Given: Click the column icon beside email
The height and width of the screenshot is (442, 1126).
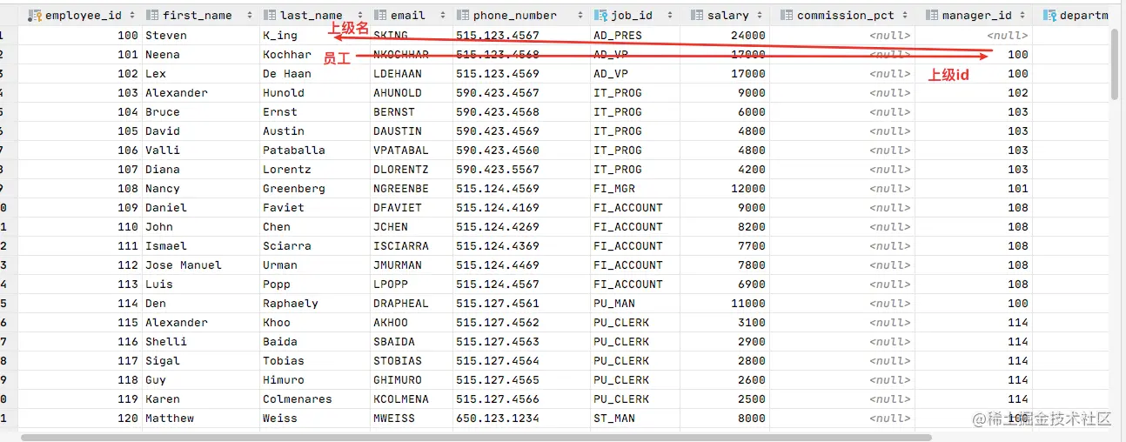Looking at the screenshot, I should tap(380, 15).
